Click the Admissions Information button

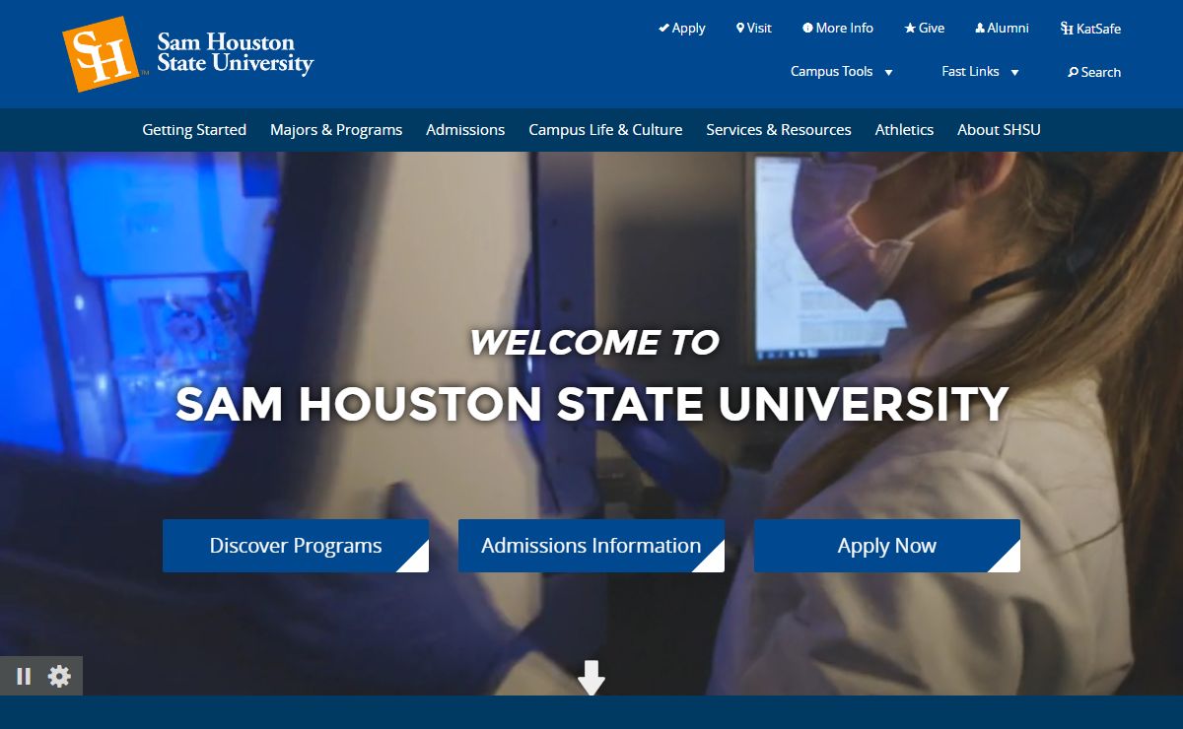point(591,546)
